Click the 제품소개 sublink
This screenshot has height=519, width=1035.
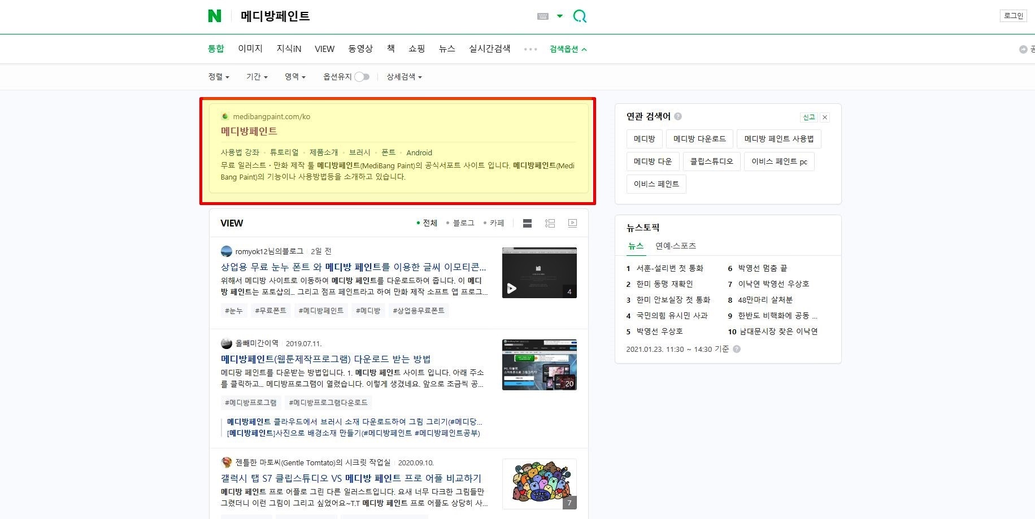point(324,152)
